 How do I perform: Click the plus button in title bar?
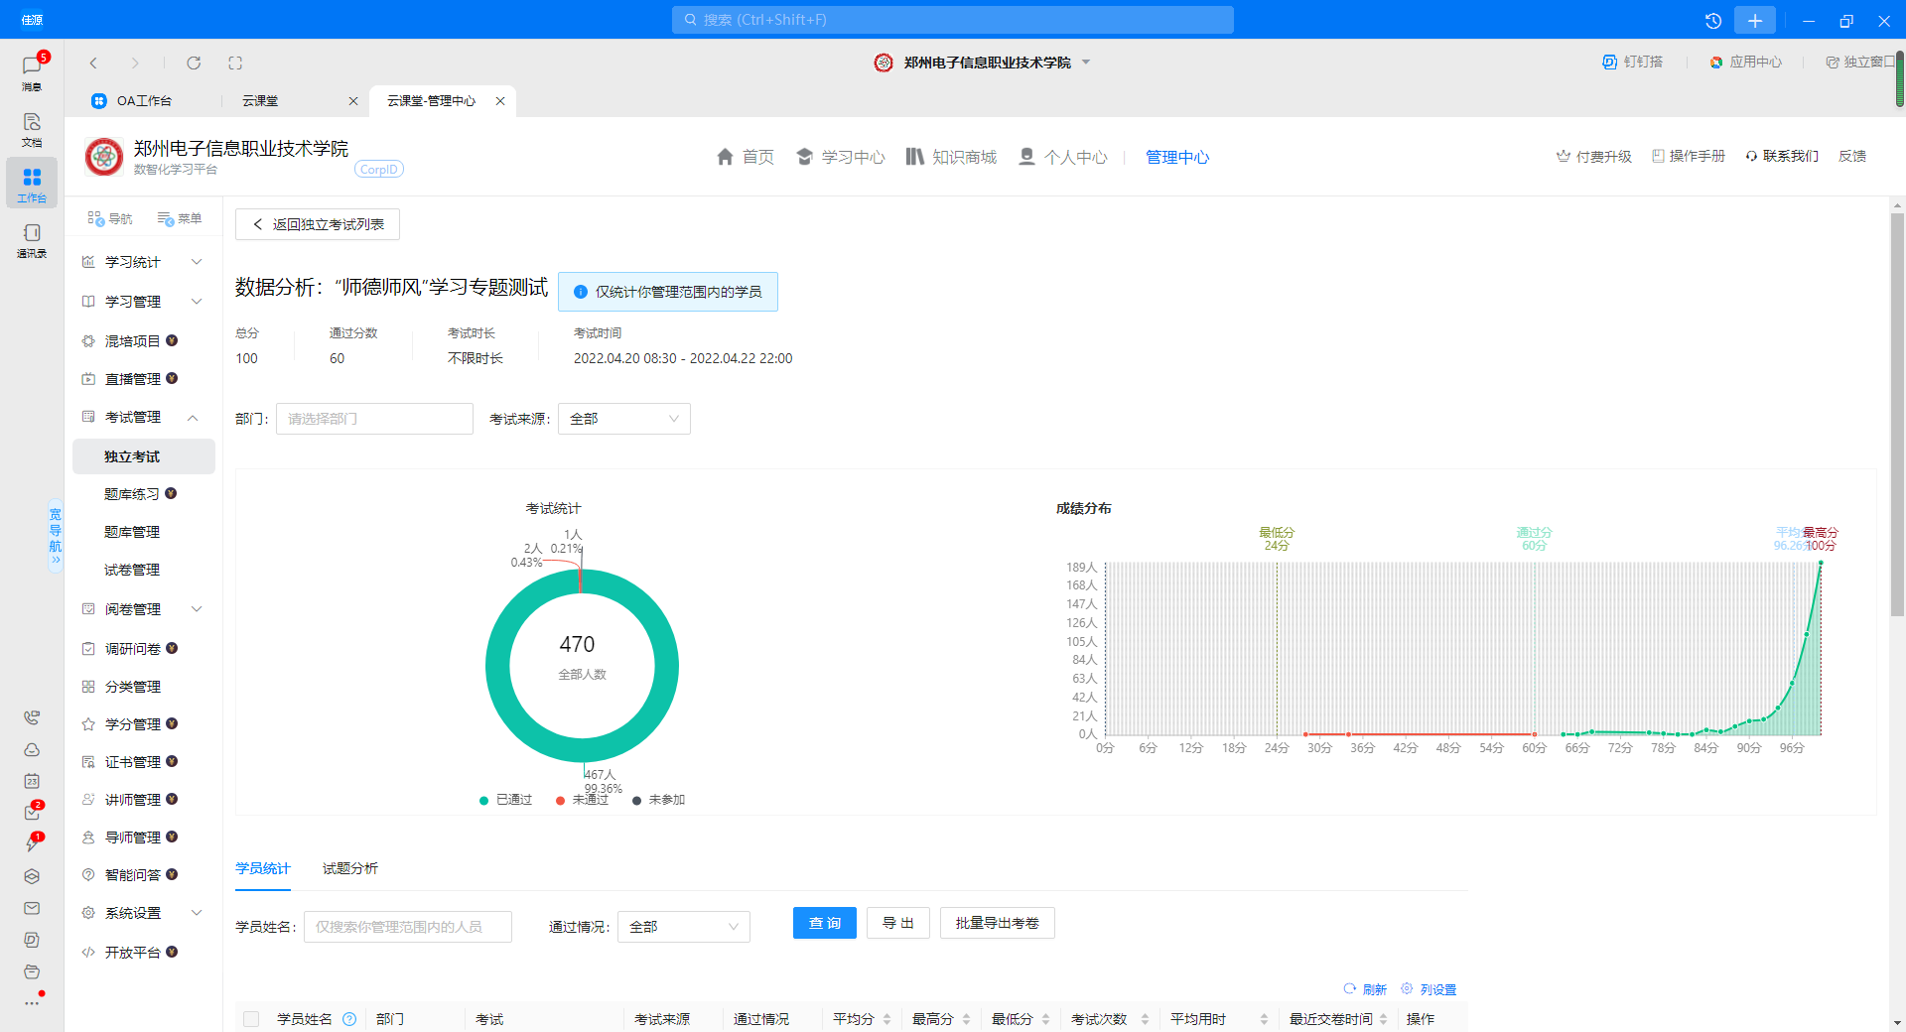[x=1755, y=20]
